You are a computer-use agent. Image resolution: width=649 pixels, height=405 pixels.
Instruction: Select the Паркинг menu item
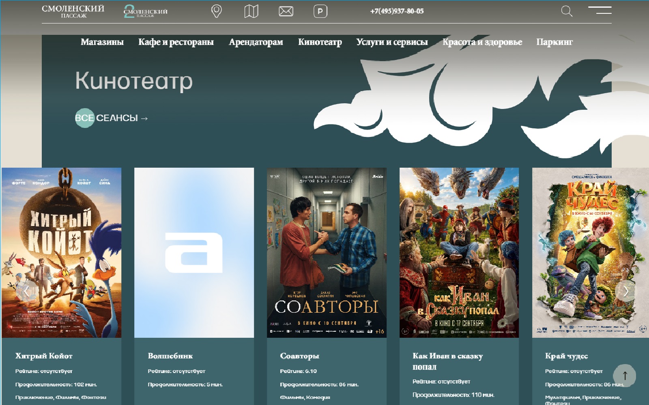tap(554, 42)
